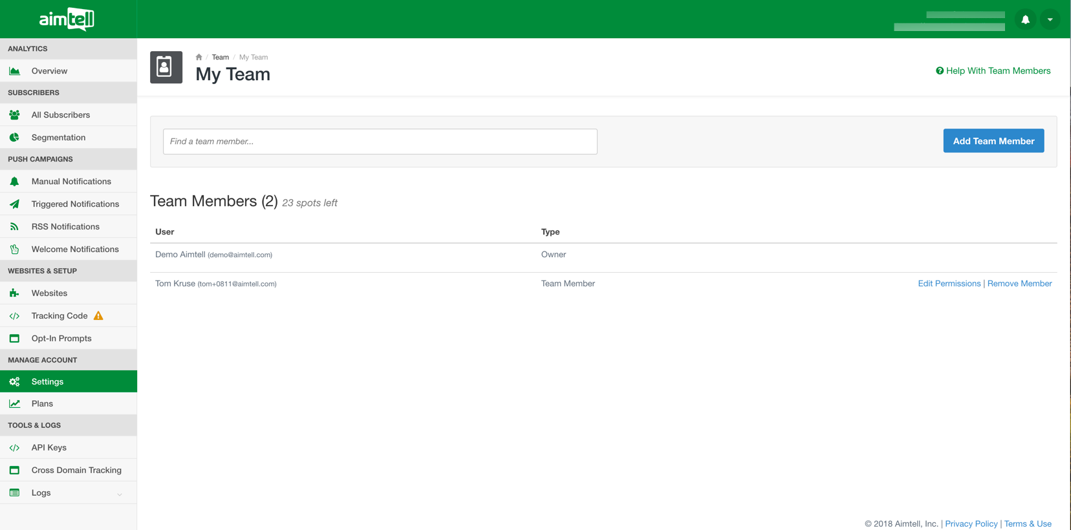Click the home icon in breadcrumb
The image size is (1071, 530).
[199, 57]
